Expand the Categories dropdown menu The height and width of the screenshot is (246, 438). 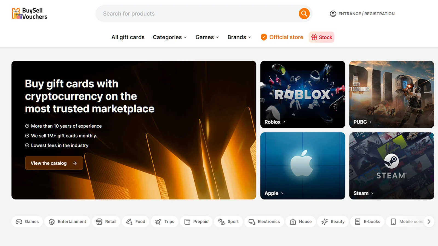coord(169,37)
